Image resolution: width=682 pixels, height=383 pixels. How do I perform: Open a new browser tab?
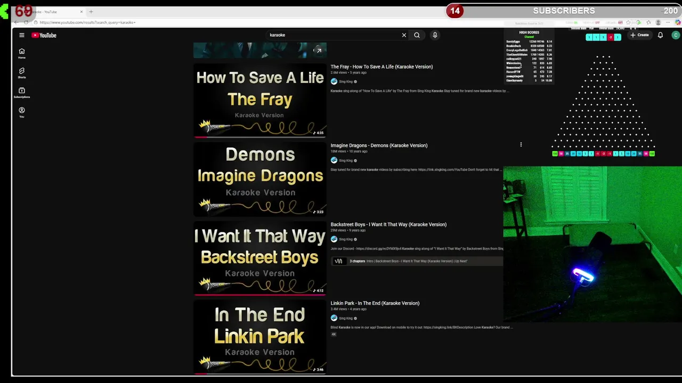click(91, 12)
